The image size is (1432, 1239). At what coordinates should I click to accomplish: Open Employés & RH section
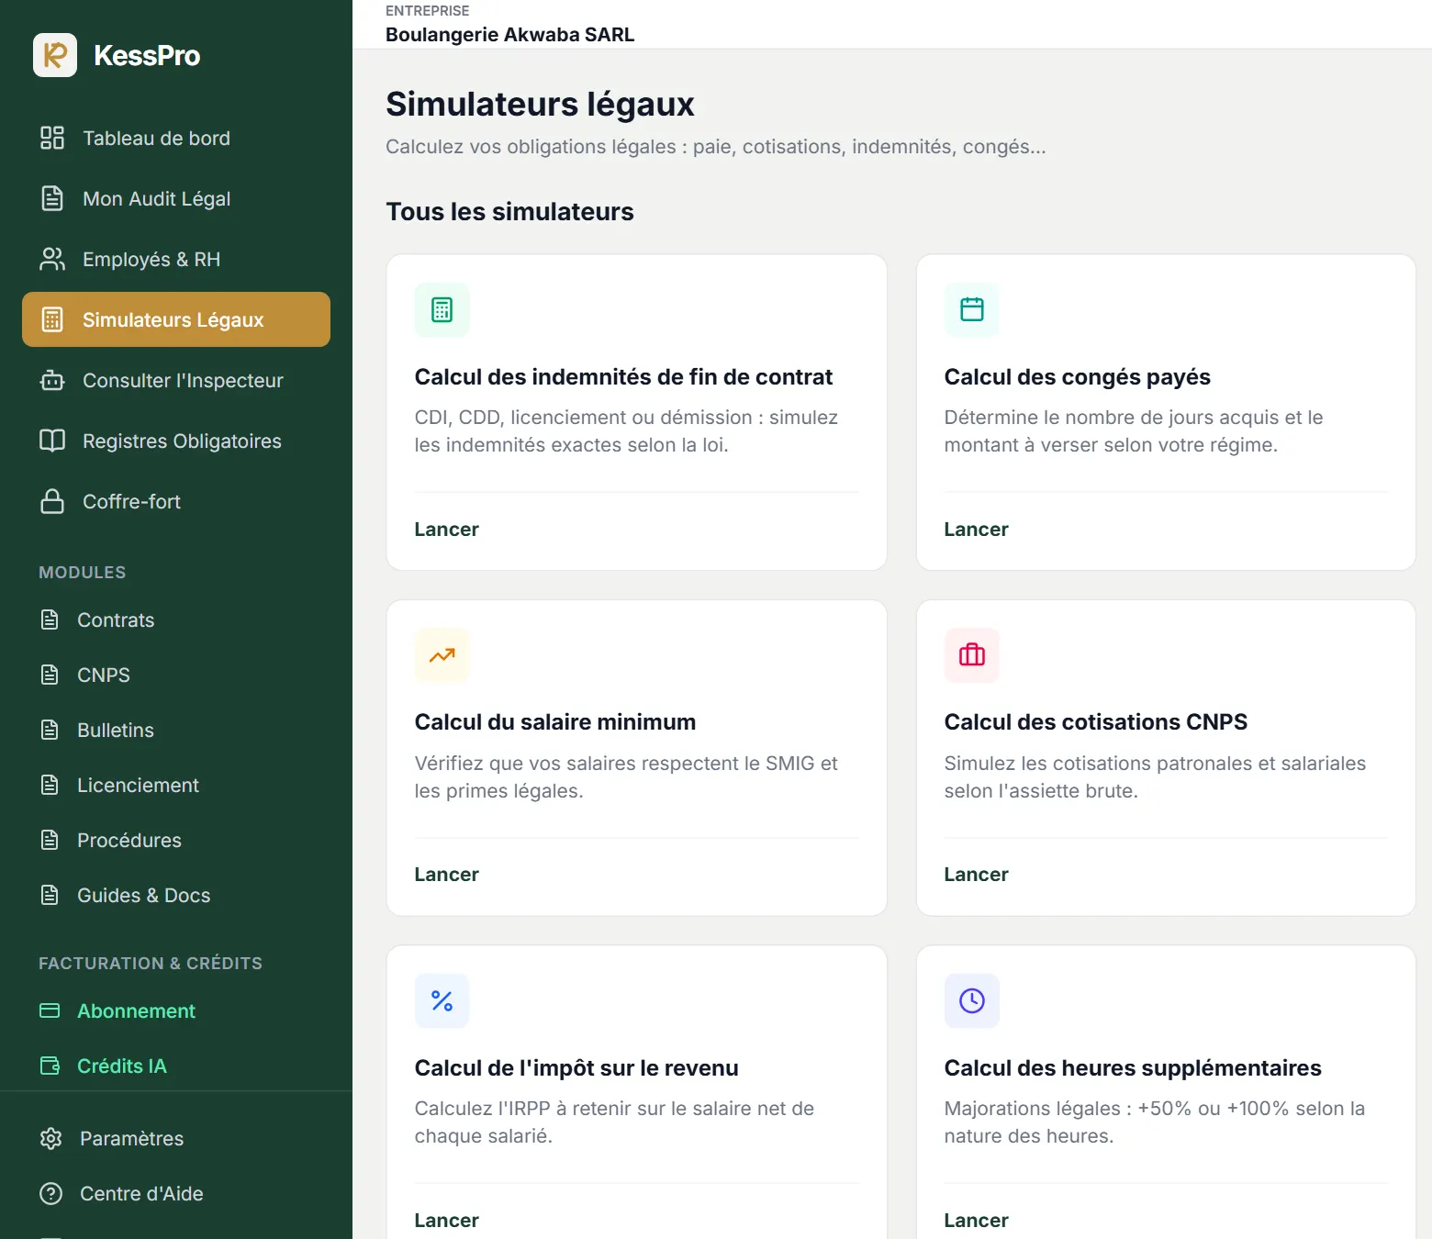(x=176, y=259)
